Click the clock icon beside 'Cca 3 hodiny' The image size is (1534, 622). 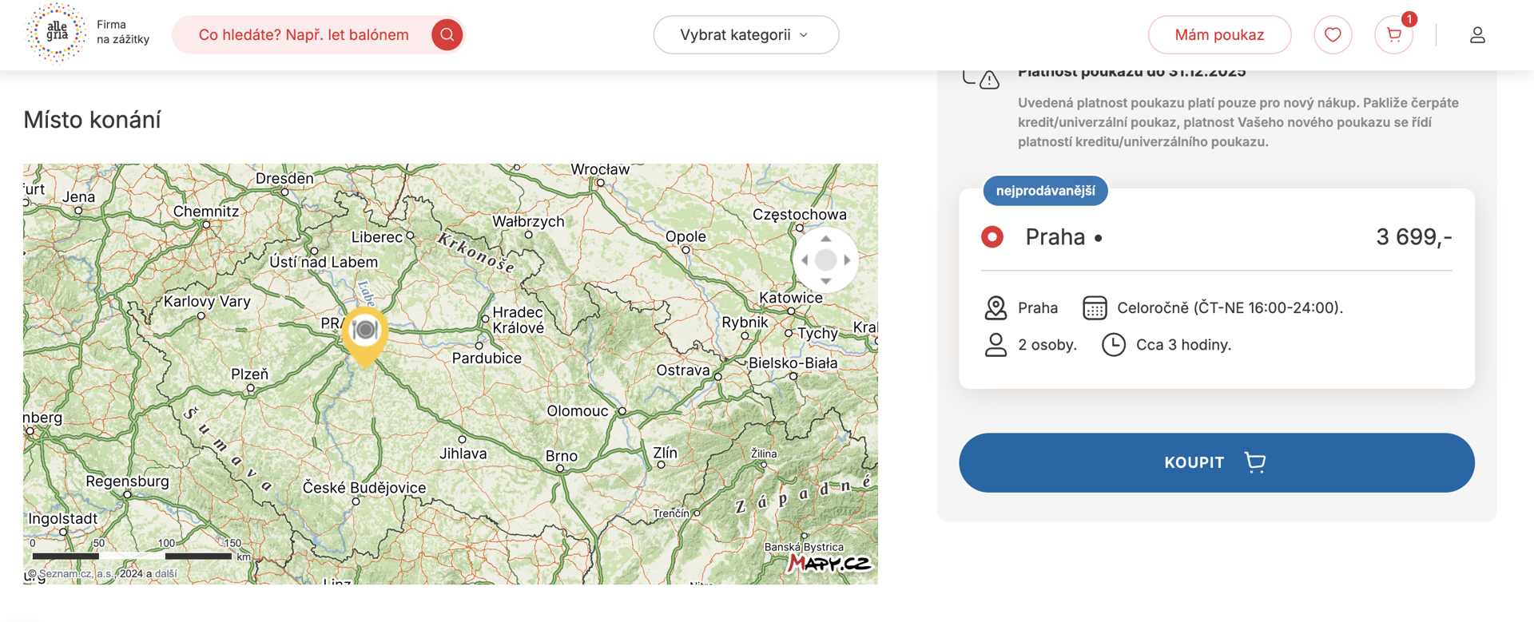(x=1113, y=345)
